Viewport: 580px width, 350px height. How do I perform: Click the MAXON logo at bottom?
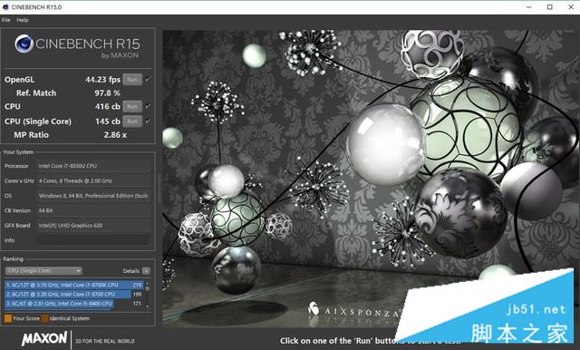(x=44, y=338)
